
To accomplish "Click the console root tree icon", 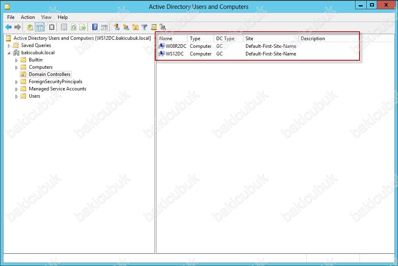I will [x=8, y=38].
